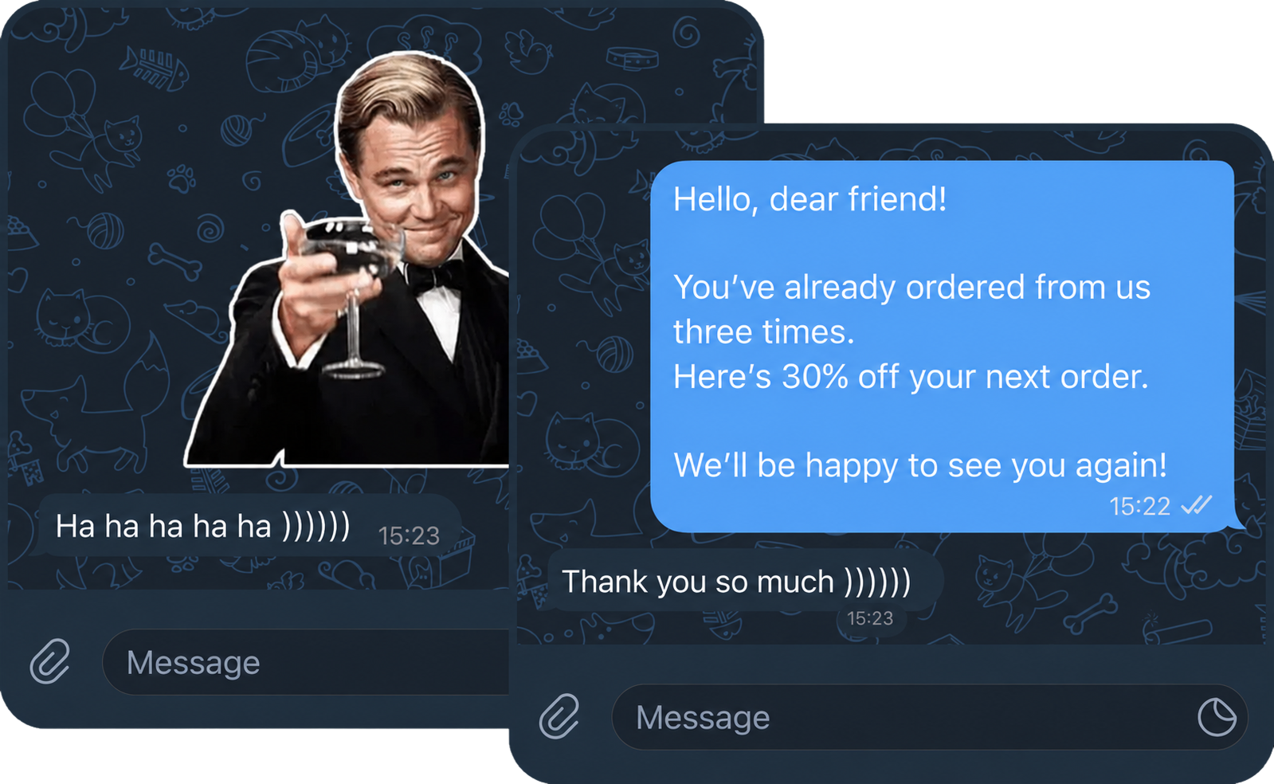Select the 'Ha ha ha ha ha ))))))' message
This screenshot has width=1274, height=784.
249,527
